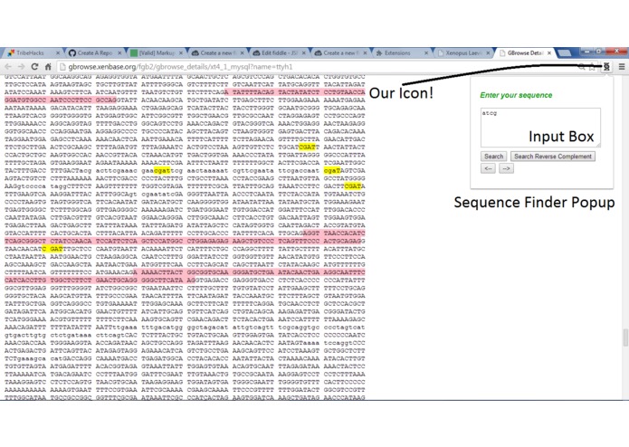Go to previous match with the left arrow button
Image resolution: width=629 pixels, height=447 pixels.
488,168
